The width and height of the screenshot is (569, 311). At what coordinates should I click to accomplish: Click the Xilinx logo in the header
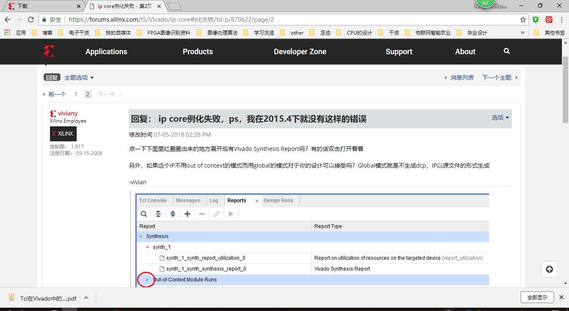[x=49, y=51]
